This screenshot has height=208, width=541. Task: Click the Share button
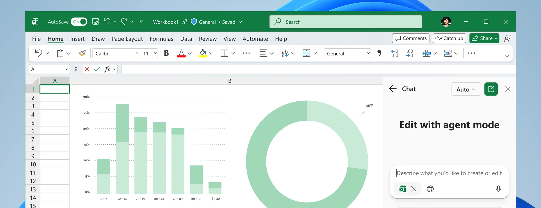[x=484, y=38]
